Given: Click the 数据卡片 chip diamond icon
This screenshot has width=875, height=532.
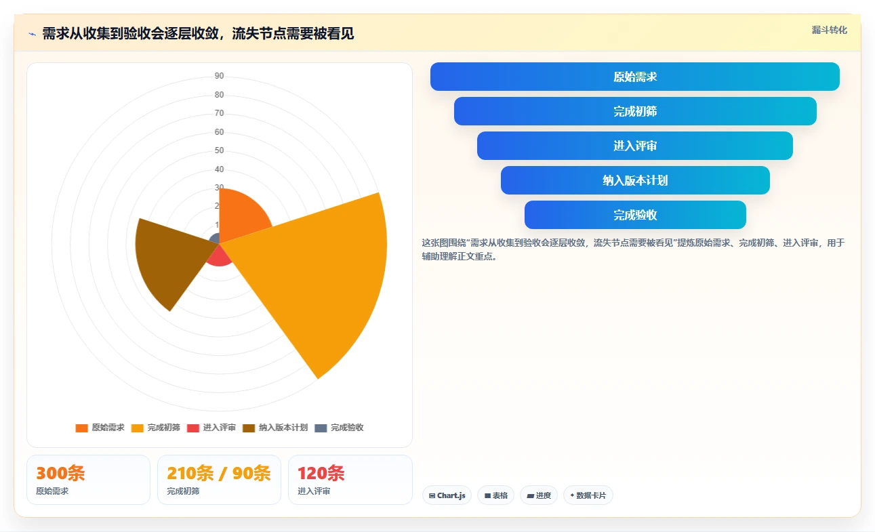Looking at the screenshot, I should tap(572, 495).
